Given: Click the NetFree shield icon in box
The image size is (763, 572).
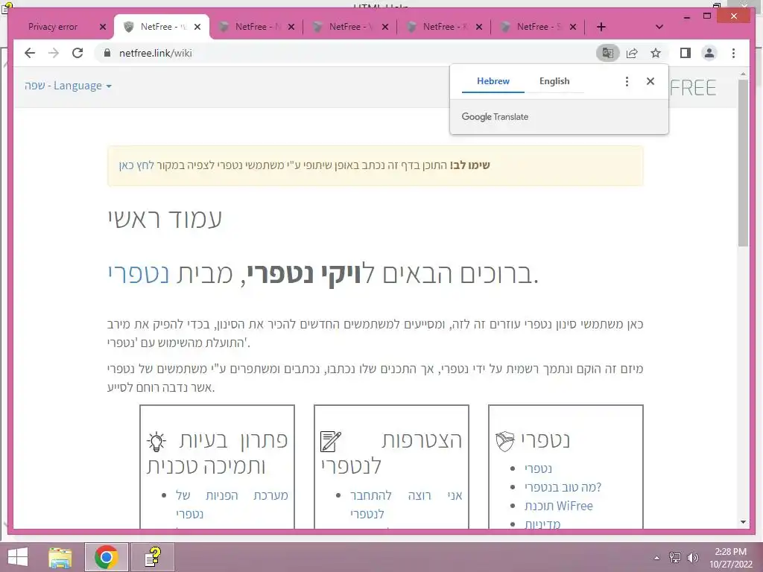Looking at the screenshot, I should tap(505, 441).
